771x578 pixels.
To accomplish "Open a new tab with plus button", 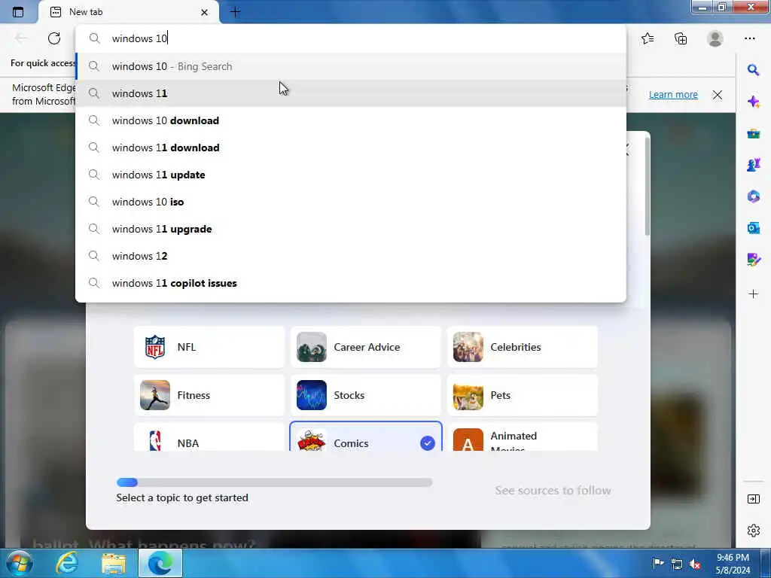I will point(236,12).
